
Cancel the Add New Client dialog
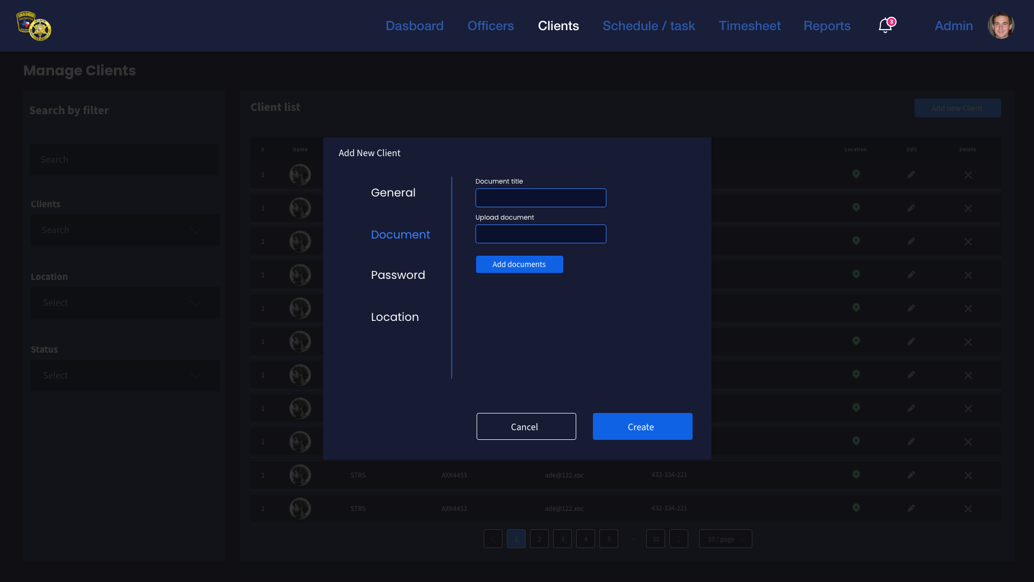click(x=526, y=426)
